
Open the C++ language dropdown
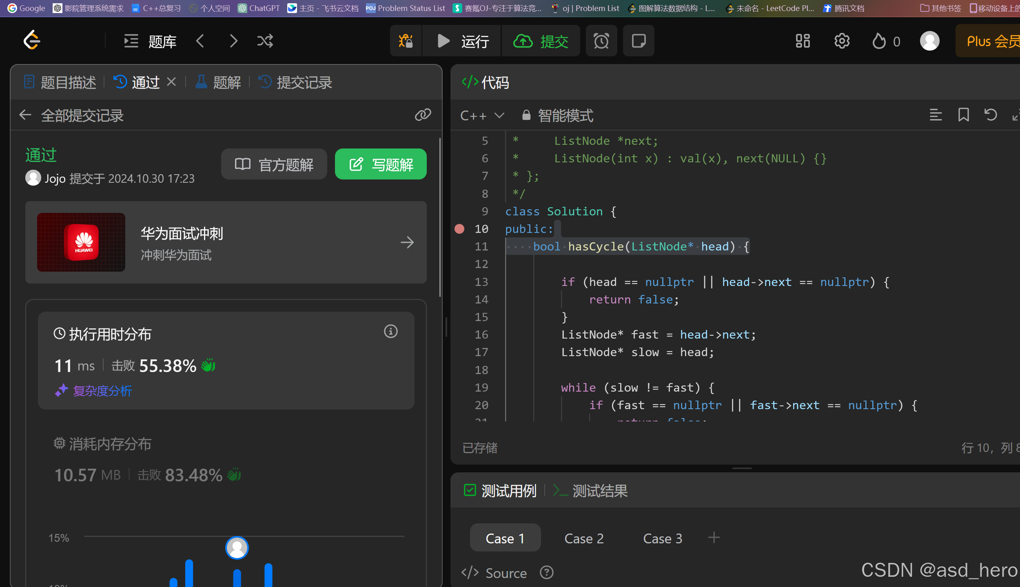click(482, 116)
